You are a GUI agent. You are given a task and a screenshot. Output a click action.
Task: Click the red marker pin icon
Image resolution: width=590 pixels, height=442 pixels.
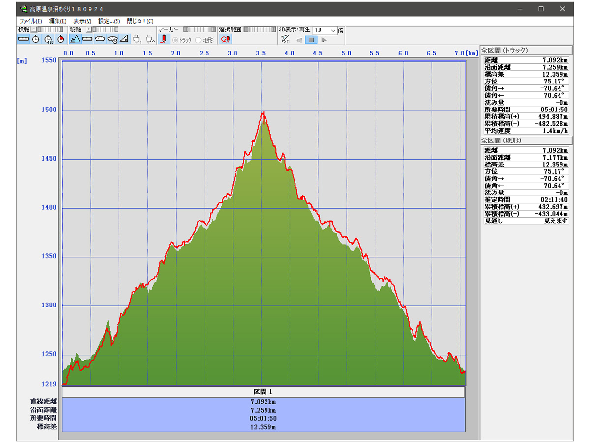pyautogui.click(x=164, y=39)
